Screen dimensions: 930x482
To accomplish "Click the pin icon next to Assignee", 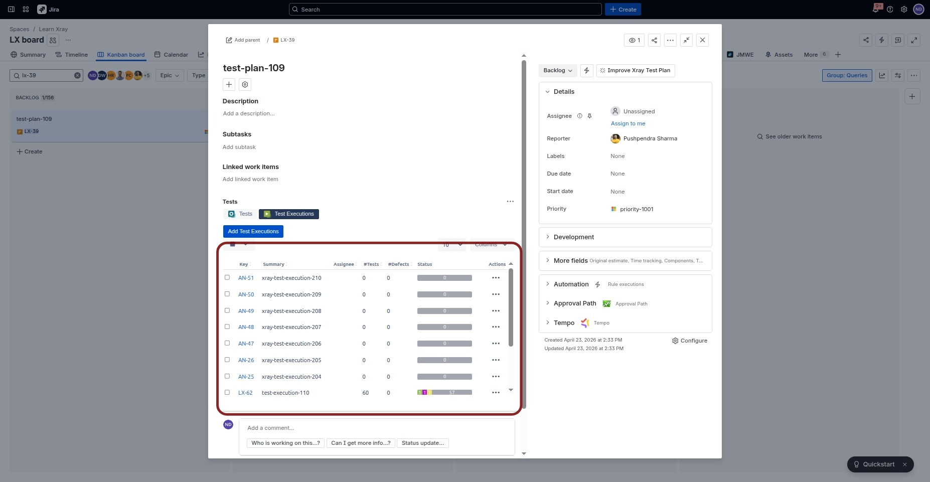I will (x=589, y=116).
